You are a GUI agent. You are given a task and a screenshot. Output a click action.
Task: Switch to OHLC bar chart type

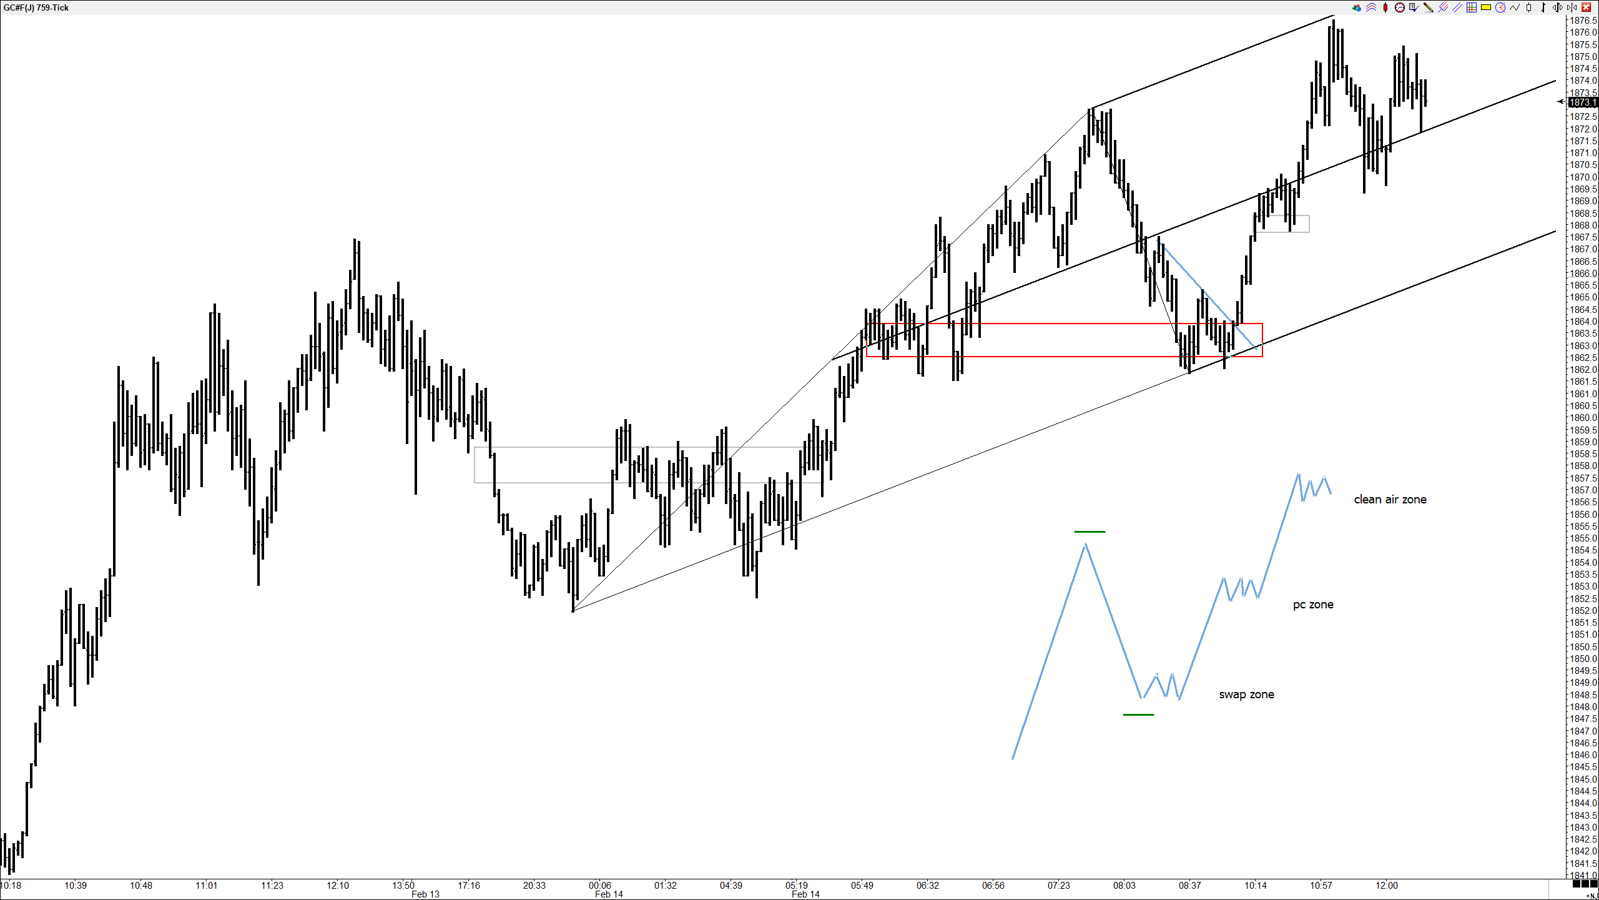[1543, 7]
